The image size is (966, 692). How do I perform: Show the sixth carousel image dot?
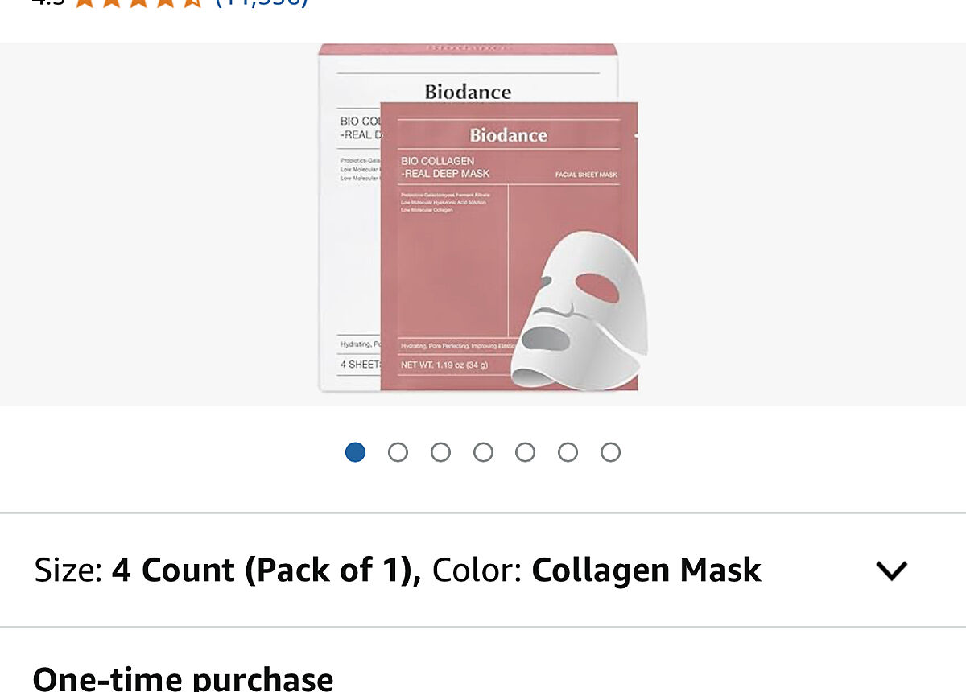click(x=568, y=452)
